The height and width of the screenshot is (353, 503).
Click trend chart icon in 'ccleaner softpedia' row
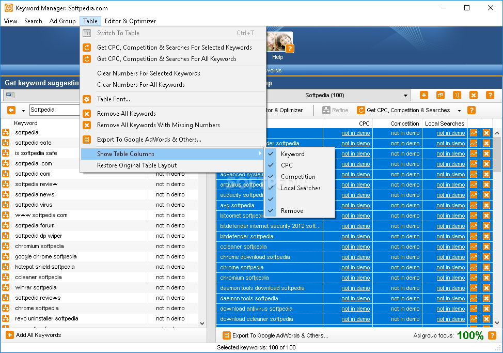click(x=474, y=247)
